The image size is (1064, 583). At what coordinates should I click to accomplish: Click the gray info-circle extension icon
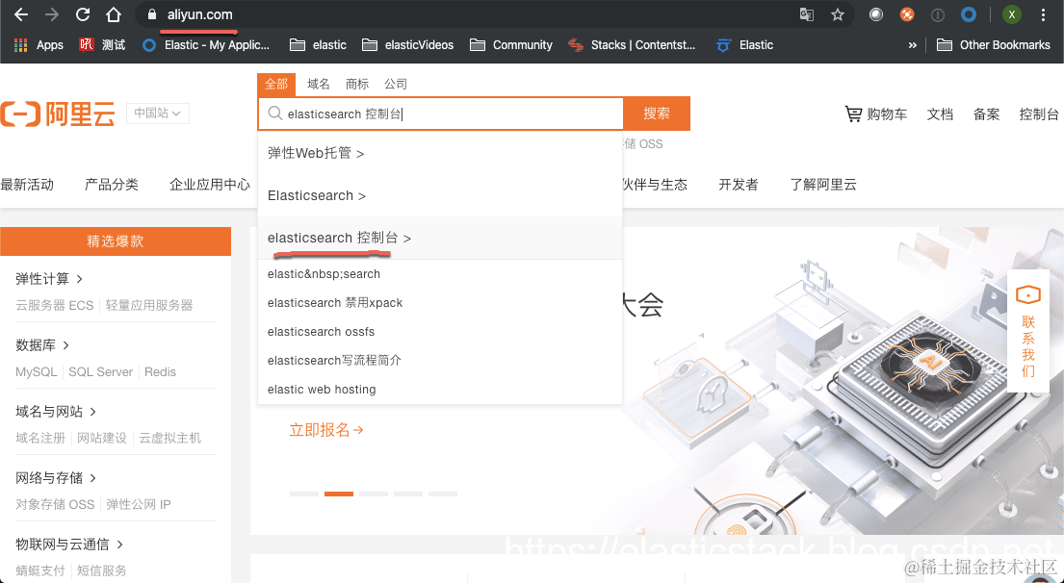938,14
